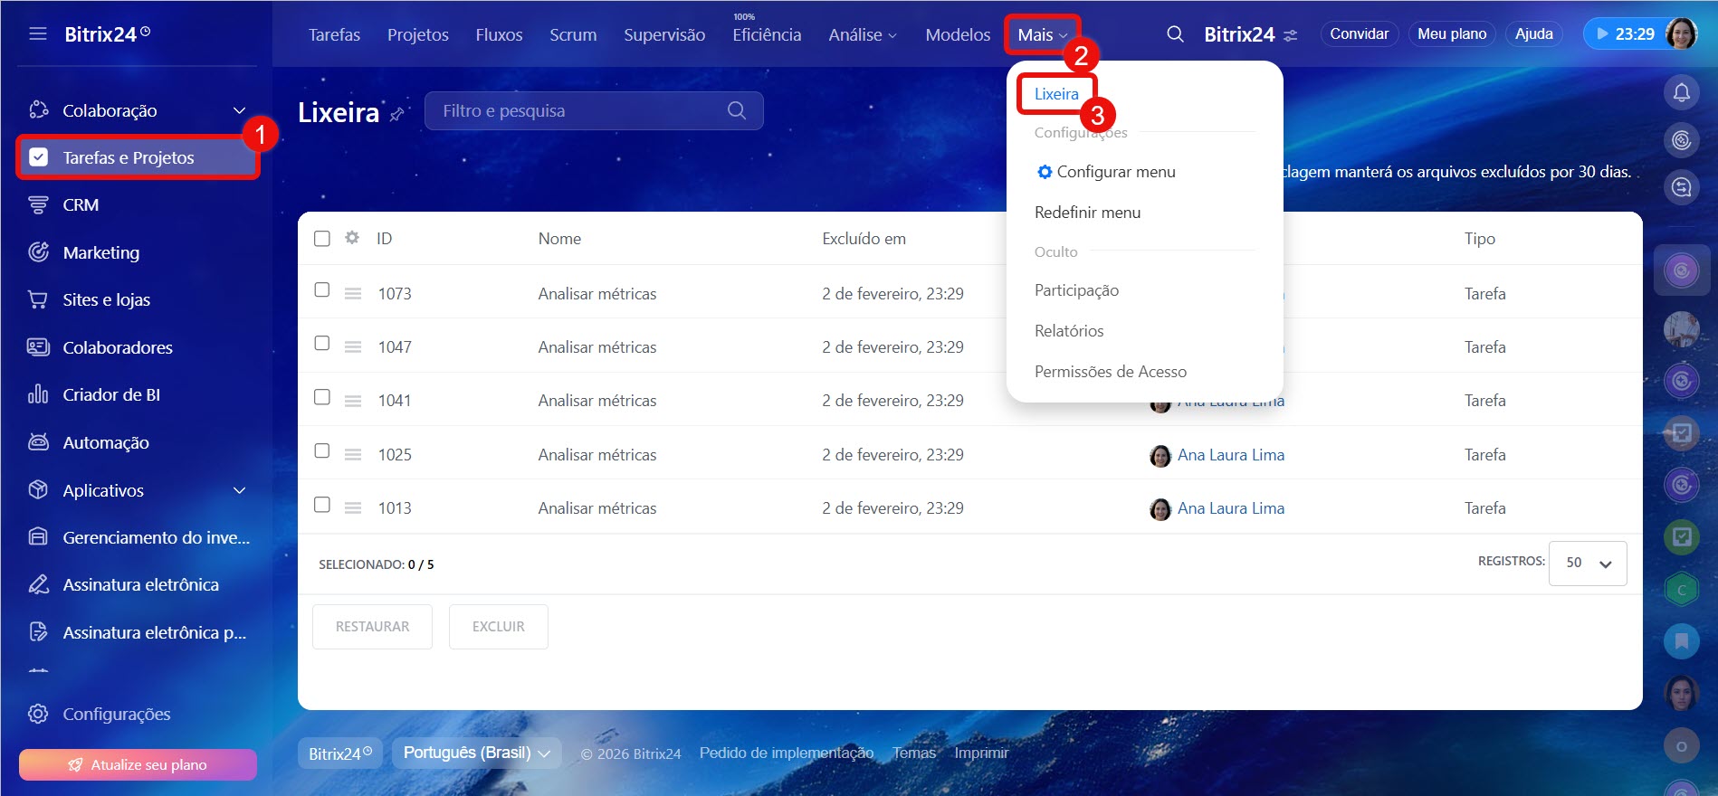Click the search magnifier in top bar
The image size is (1718, 796).
(1175, 34)
